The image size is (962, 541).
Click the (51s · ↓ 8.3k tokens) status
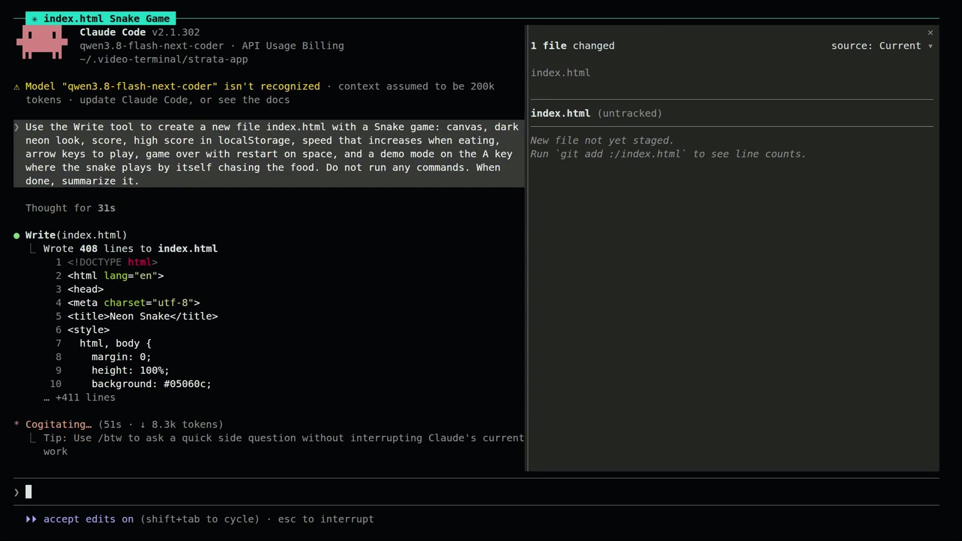(161, 424)
